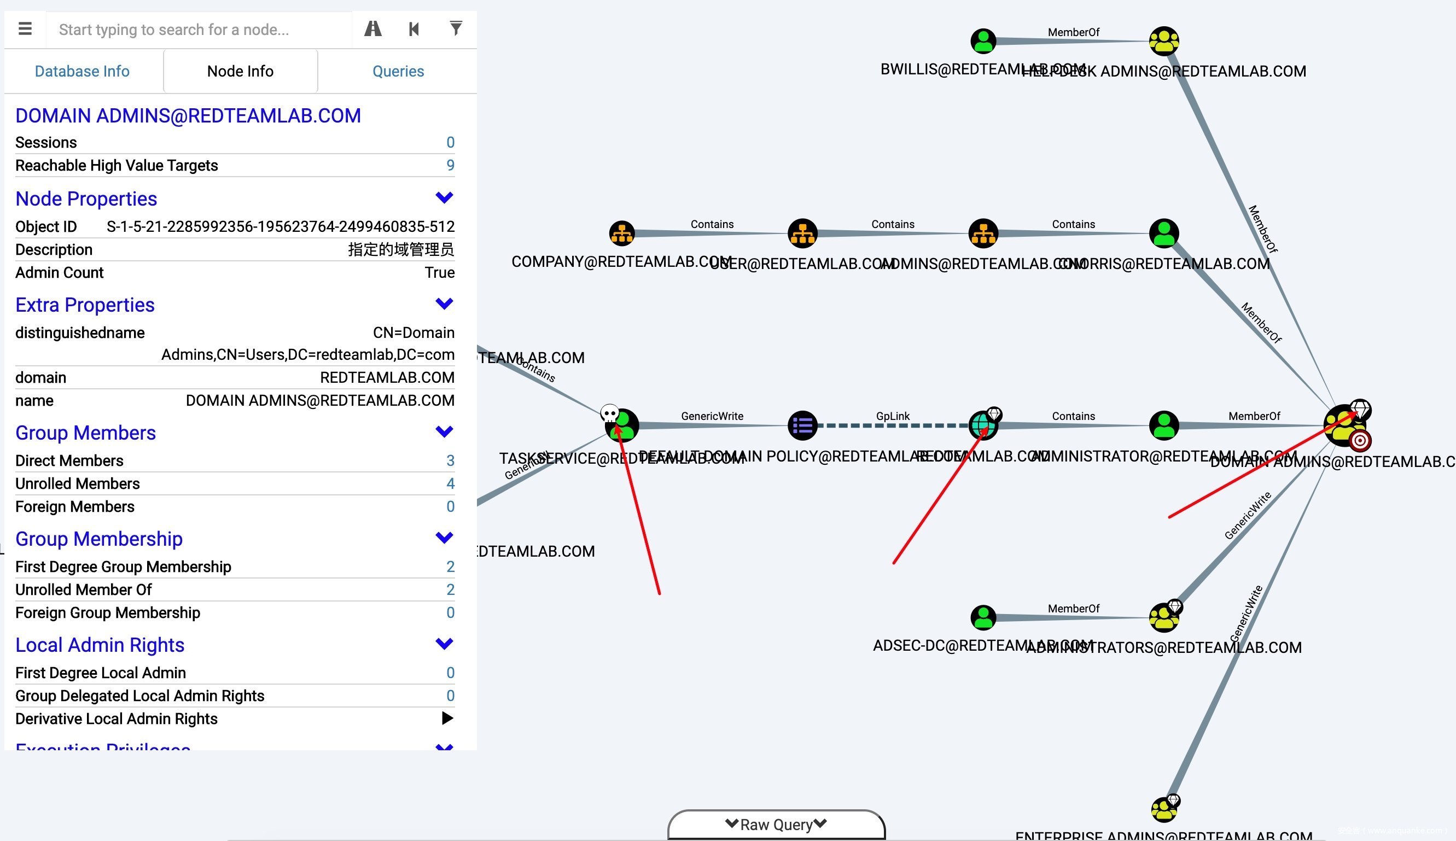The height and width of the screenshot is (841, 1456).
Task: Click the pathfinding road icon
Action: (x=372, y=29)
